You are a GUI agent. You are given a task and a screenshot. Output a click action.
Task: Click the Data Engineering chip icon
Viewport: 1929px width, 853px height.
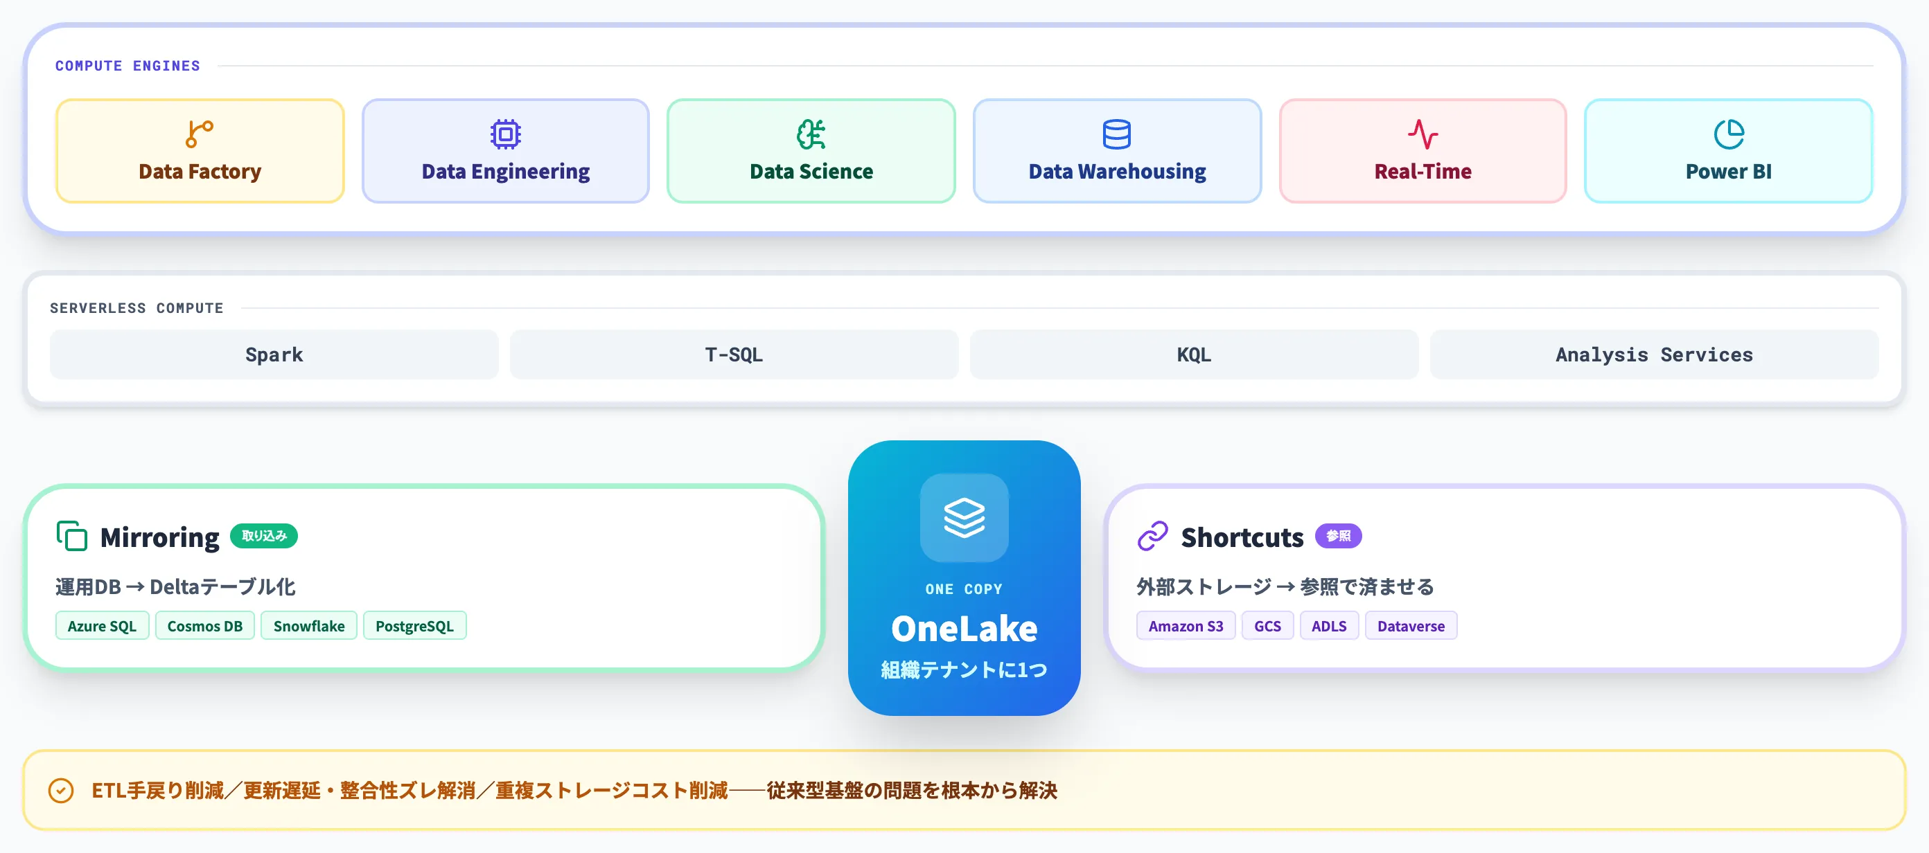[x=506, y=134]
